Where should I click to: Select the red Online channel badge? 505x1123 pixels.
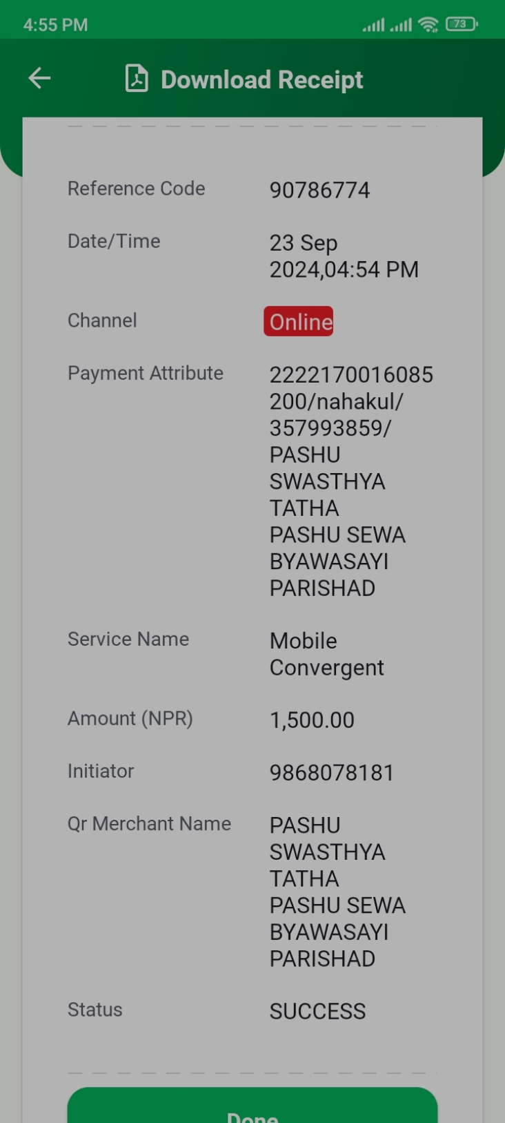pos(299,321)
